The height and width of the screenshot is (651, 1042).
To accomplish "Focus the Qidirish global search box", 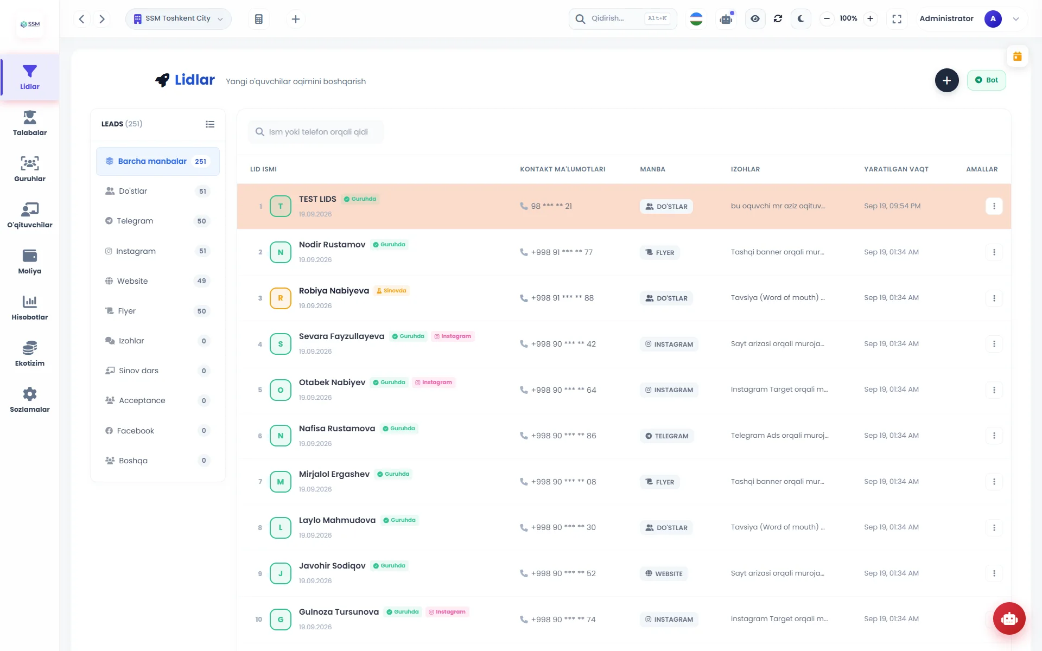I will 622,19.
